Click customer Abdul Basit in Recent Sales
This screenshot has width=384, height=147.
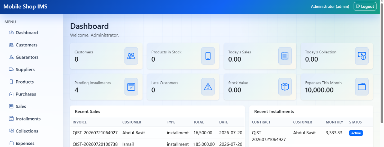134,133
